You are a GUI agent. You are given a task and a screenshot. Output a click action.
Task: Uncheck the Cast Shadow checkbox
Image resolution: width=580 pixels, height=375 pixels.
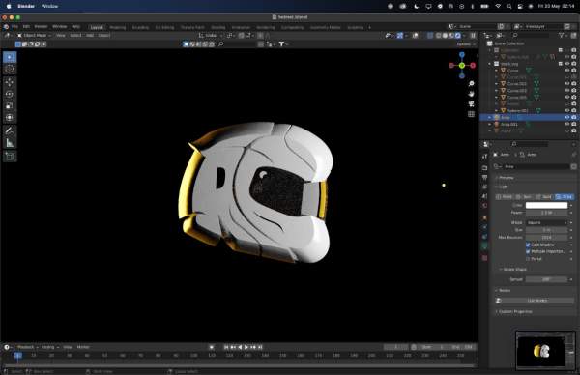[x=528, y=245]
